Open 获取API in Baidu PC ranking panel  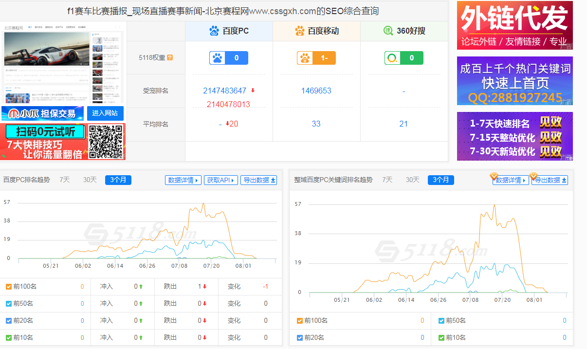pos(220,180)
